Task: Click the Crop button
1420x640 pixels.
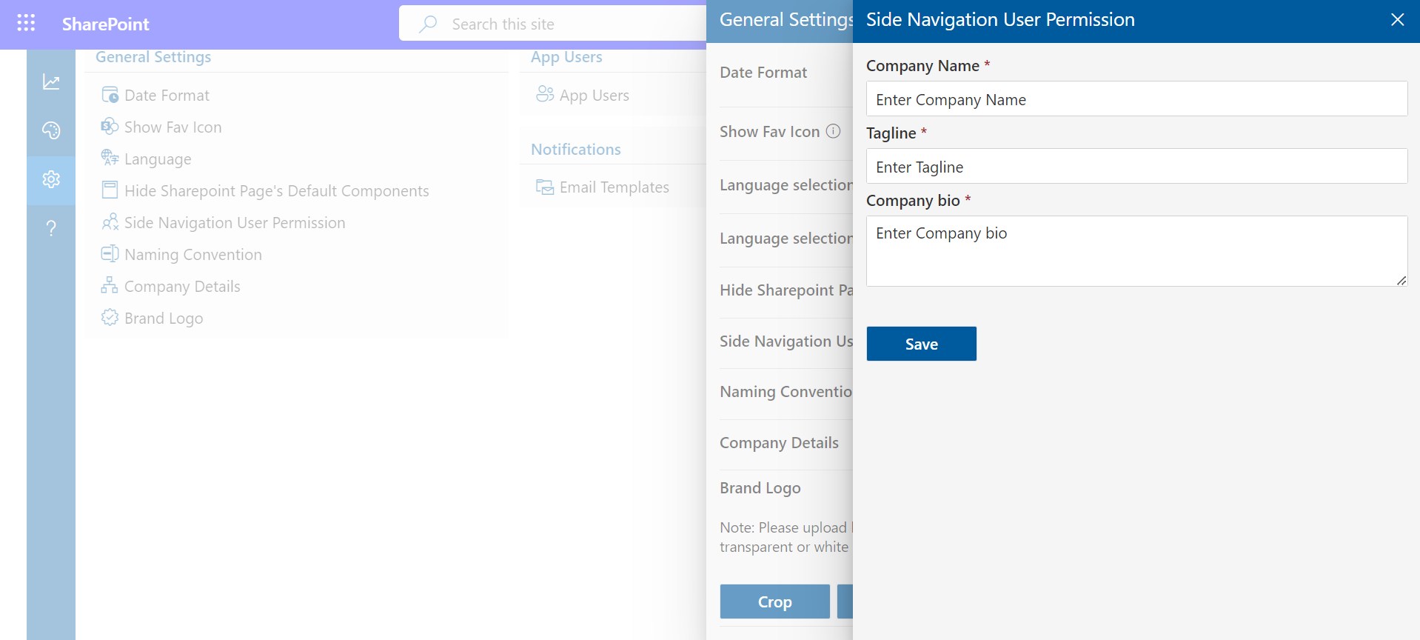Action: [775, 601]
